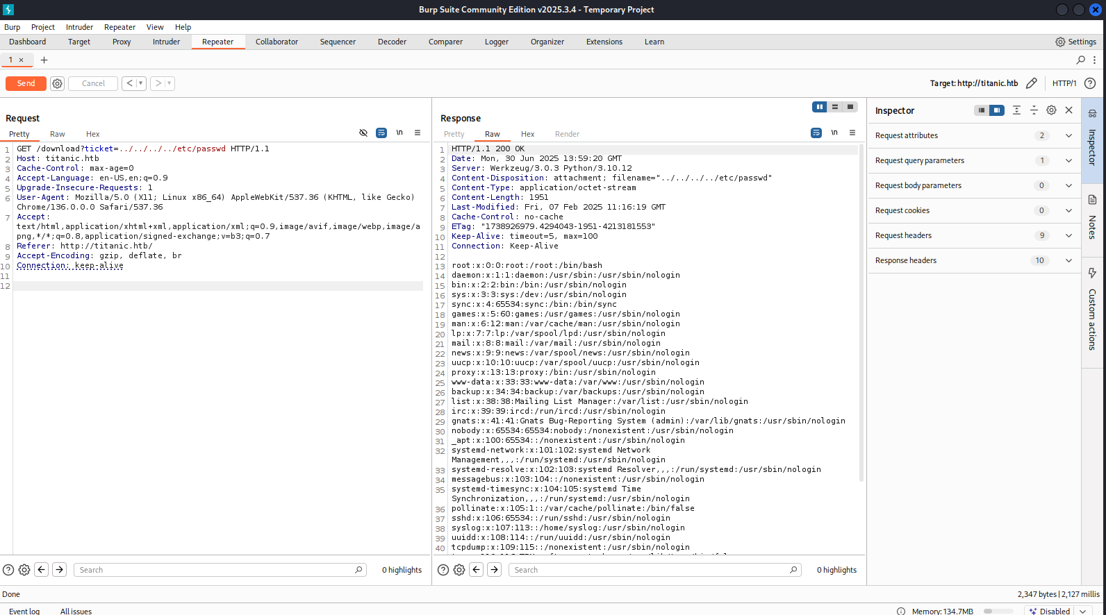Select side-by-side layout view

(x=820, y=107)
